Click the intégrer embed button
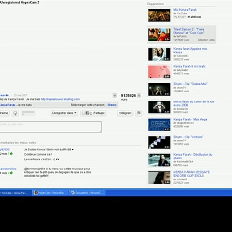This screenshot has height=232, width=232. click(x=125, y=113)
